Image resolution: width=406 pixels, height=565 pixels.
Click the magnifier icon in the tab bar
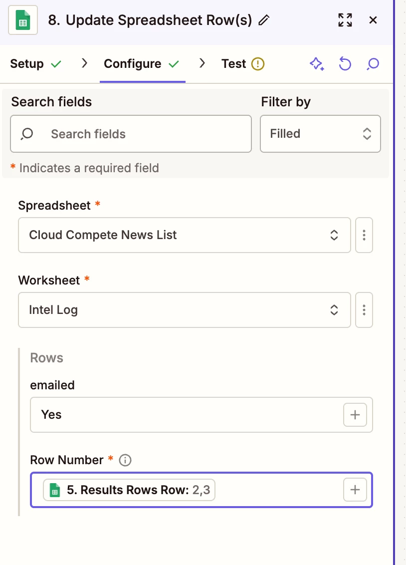tap(373, 64)
